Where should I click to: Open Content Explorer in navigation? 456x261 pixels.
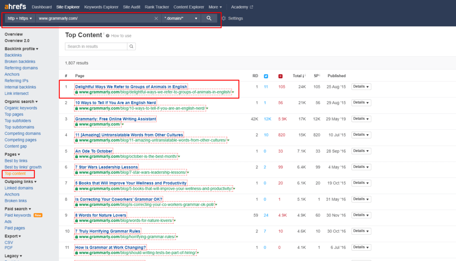(x=189, y=7)
